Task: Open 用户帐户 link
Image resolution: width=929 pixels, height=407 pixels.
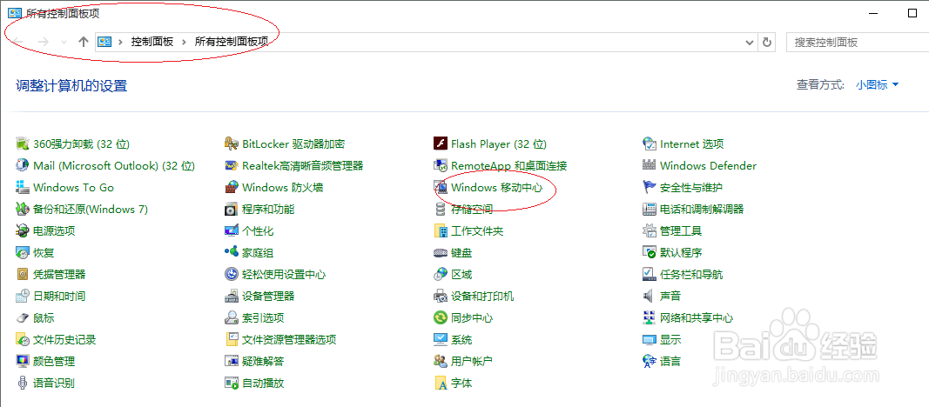Action: pos(472,361)
